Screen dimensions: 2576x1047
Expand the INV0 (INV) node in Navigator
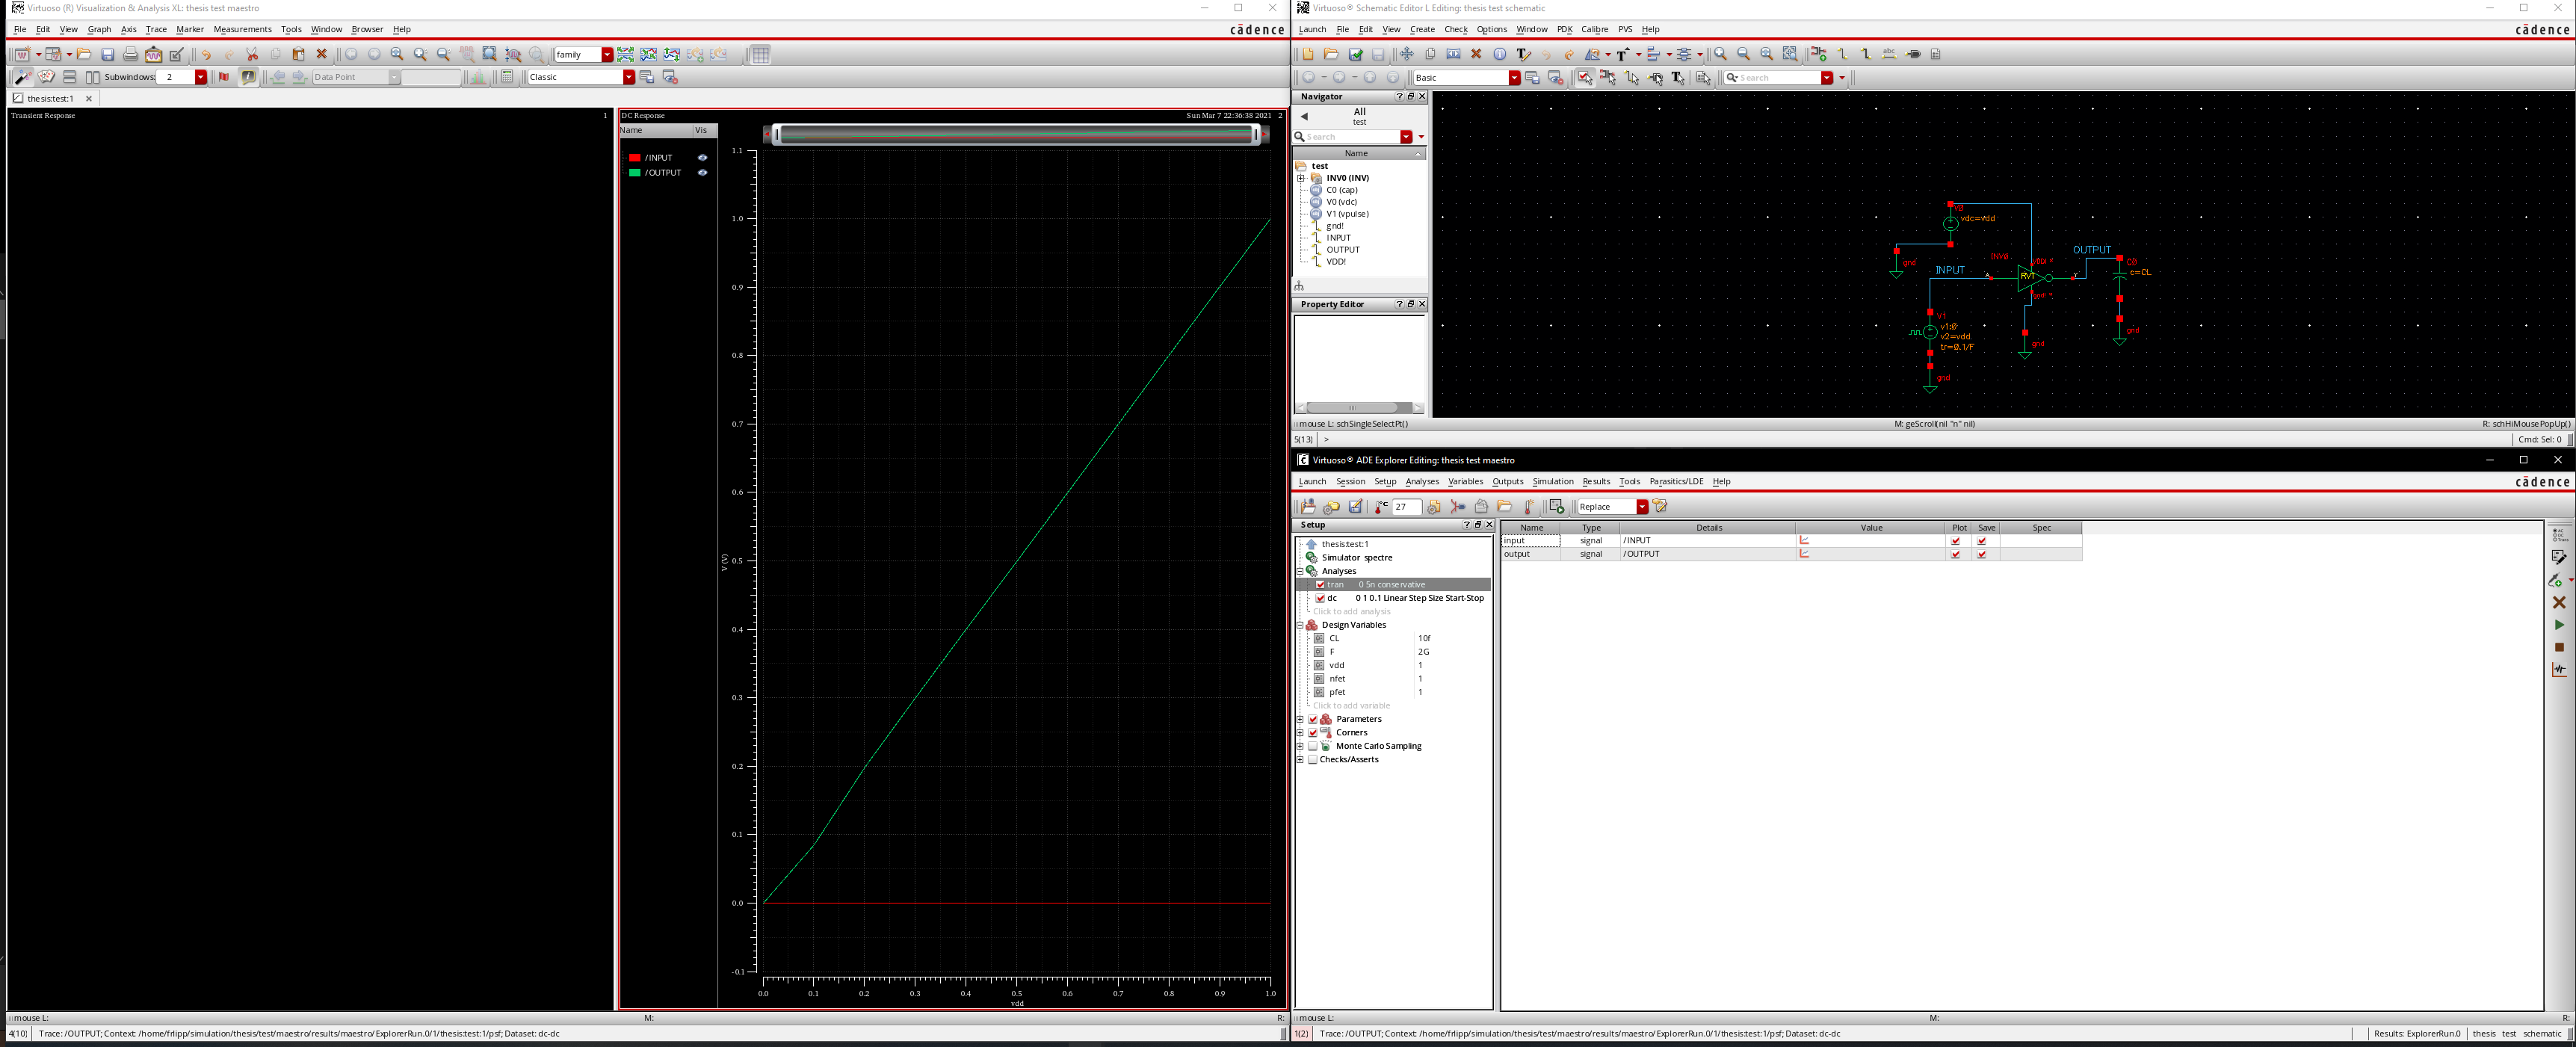coord(1301,178)
